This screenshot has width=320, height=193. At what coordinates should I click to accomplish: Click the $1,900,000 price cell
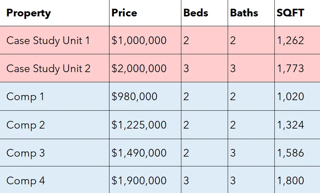tap(139, 181)
